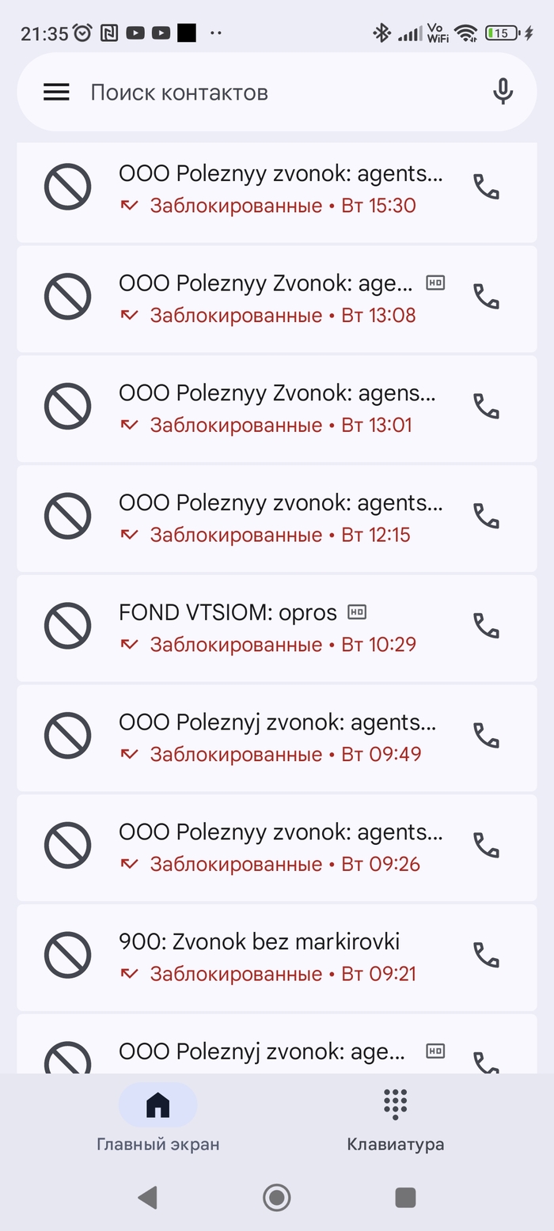Open the hamburger navigation menu
The image size is (554, 1231).
(56, 93)
